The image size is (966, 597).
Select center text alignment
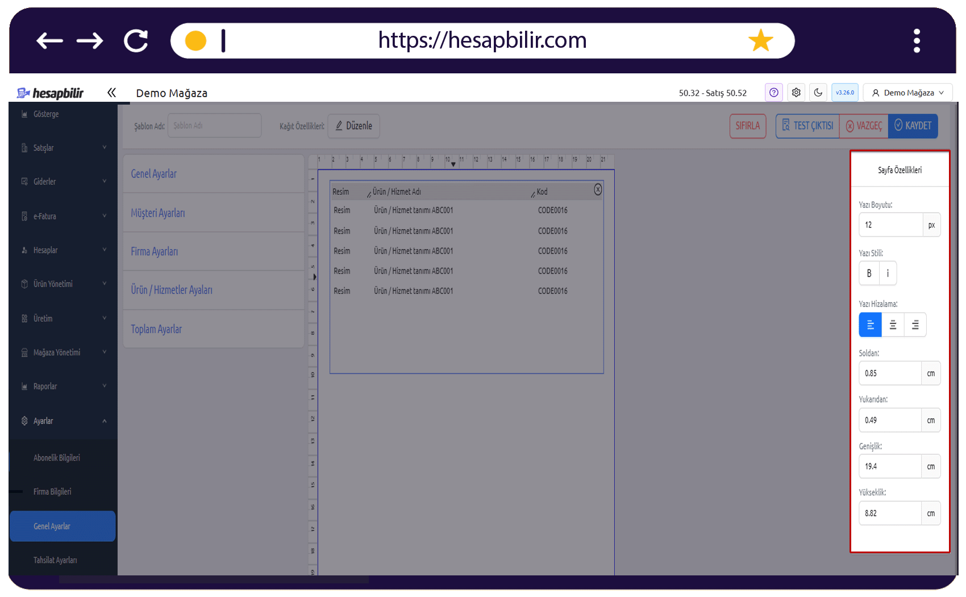(x=893, y=325)
